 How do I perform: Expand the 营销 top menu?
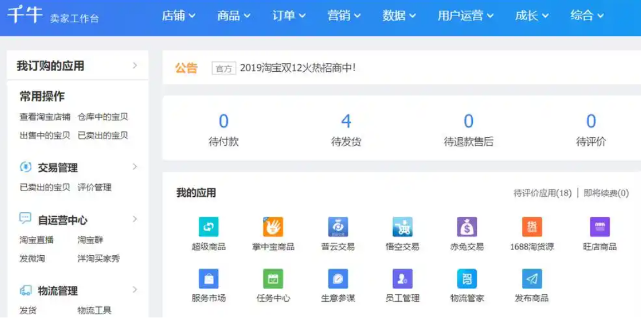344,16
